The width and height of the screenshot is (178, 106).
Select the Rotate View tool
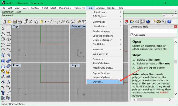click(58, 21)
